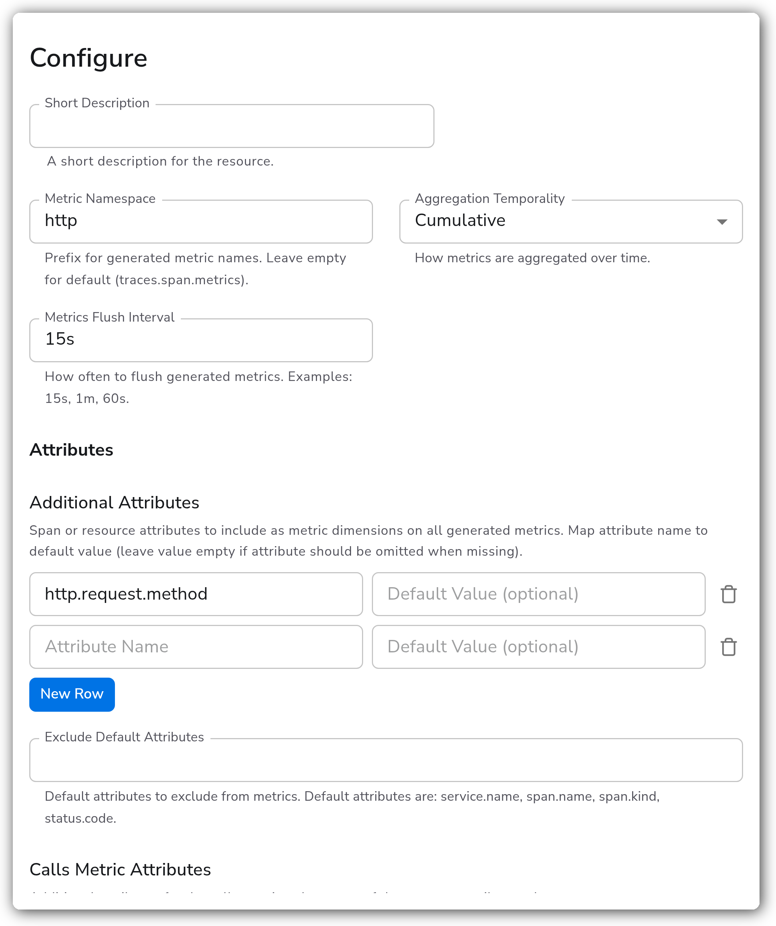Click the Calls Metric Attributes heading
Viewport: 776px width, 926px height.
click(120, 870)
